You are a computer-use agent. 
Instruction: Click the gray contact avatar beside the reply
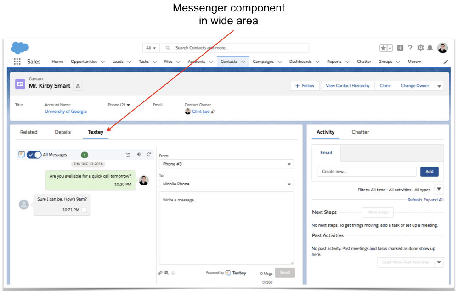pyautogui.click(x=24, y=204)
